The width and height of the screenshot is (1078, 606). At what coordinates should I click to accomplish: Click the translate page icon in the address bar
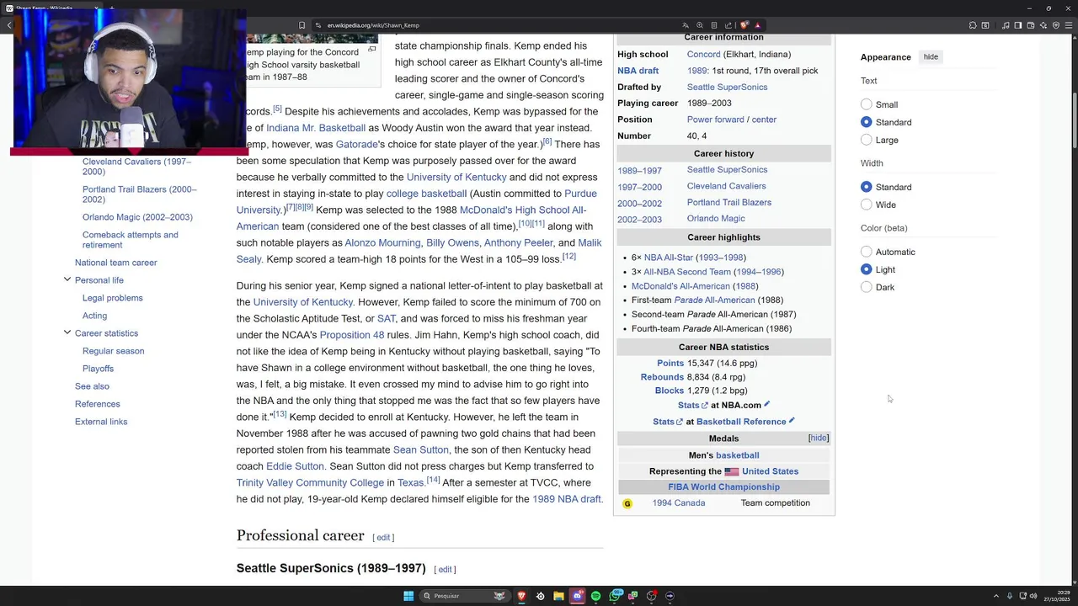tap(686, 25)
